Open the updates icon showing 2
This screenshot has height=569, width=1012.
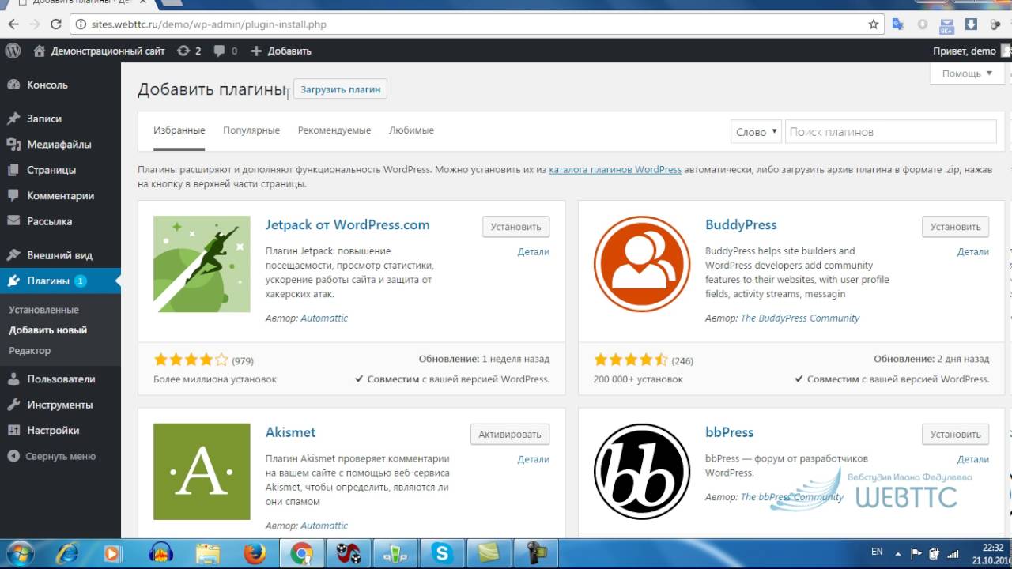(x=189, y=51)
